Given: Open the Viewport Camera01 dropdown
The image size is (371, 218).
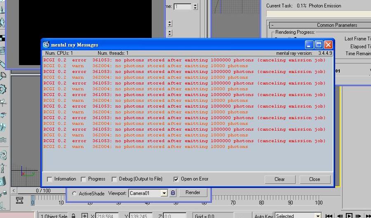Looking at the screenshot, I should pos(164,193).
